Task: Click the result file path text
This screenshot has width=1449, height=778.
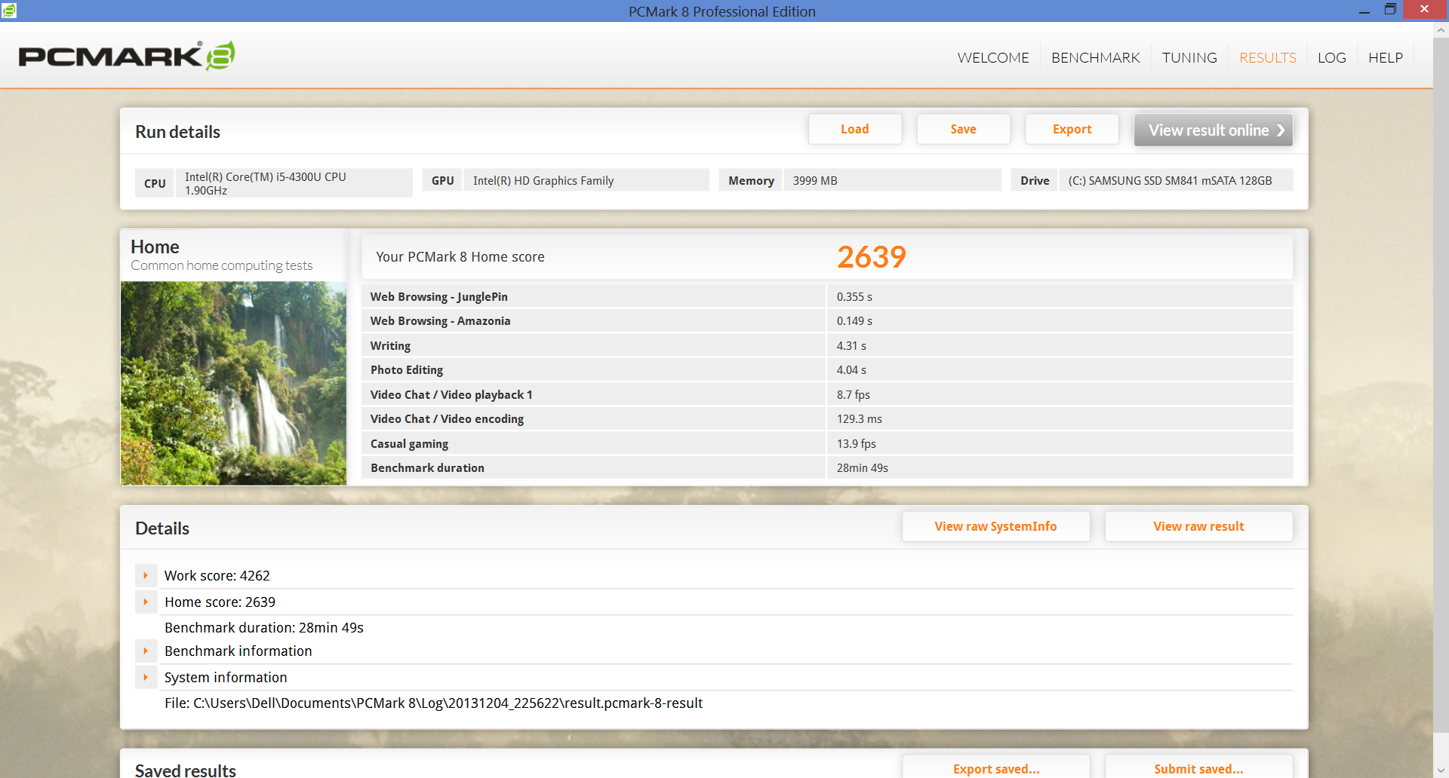Action: [433, 703]
